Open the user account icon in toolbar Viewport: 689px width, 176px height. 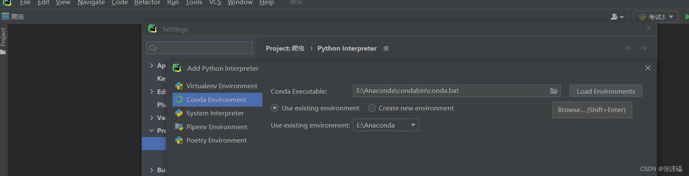tap(616, 17)
